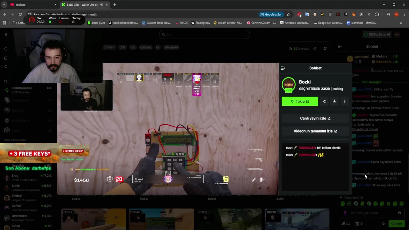Select the gaming stream tag
409x230 pixels.
coord(145,47)
